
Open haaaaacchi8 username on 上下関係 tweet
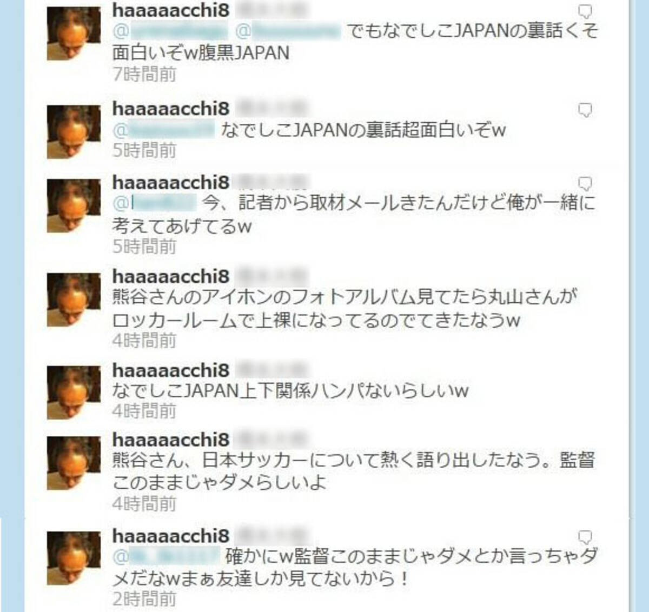[171, 370]
